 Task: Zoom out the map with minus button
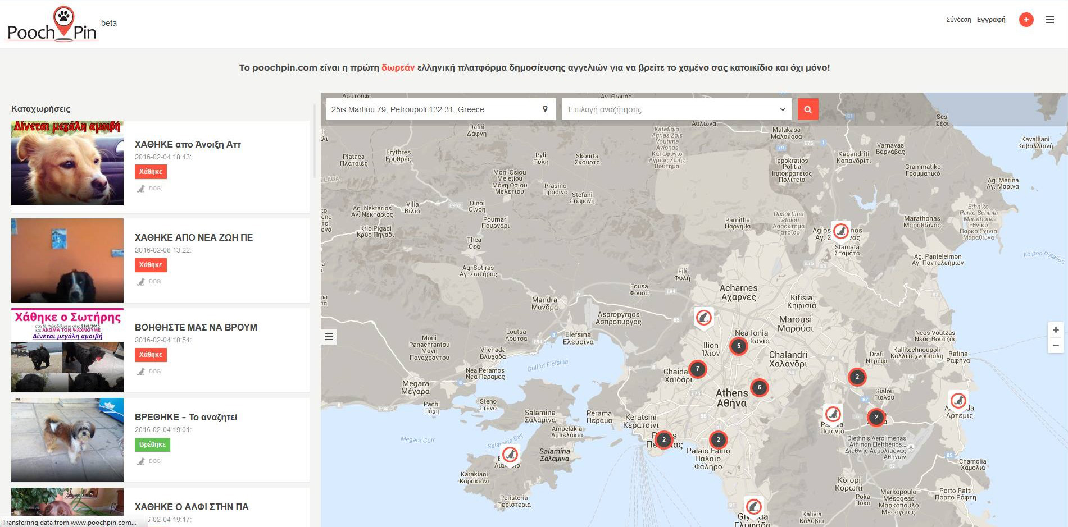coord(1056,345)
